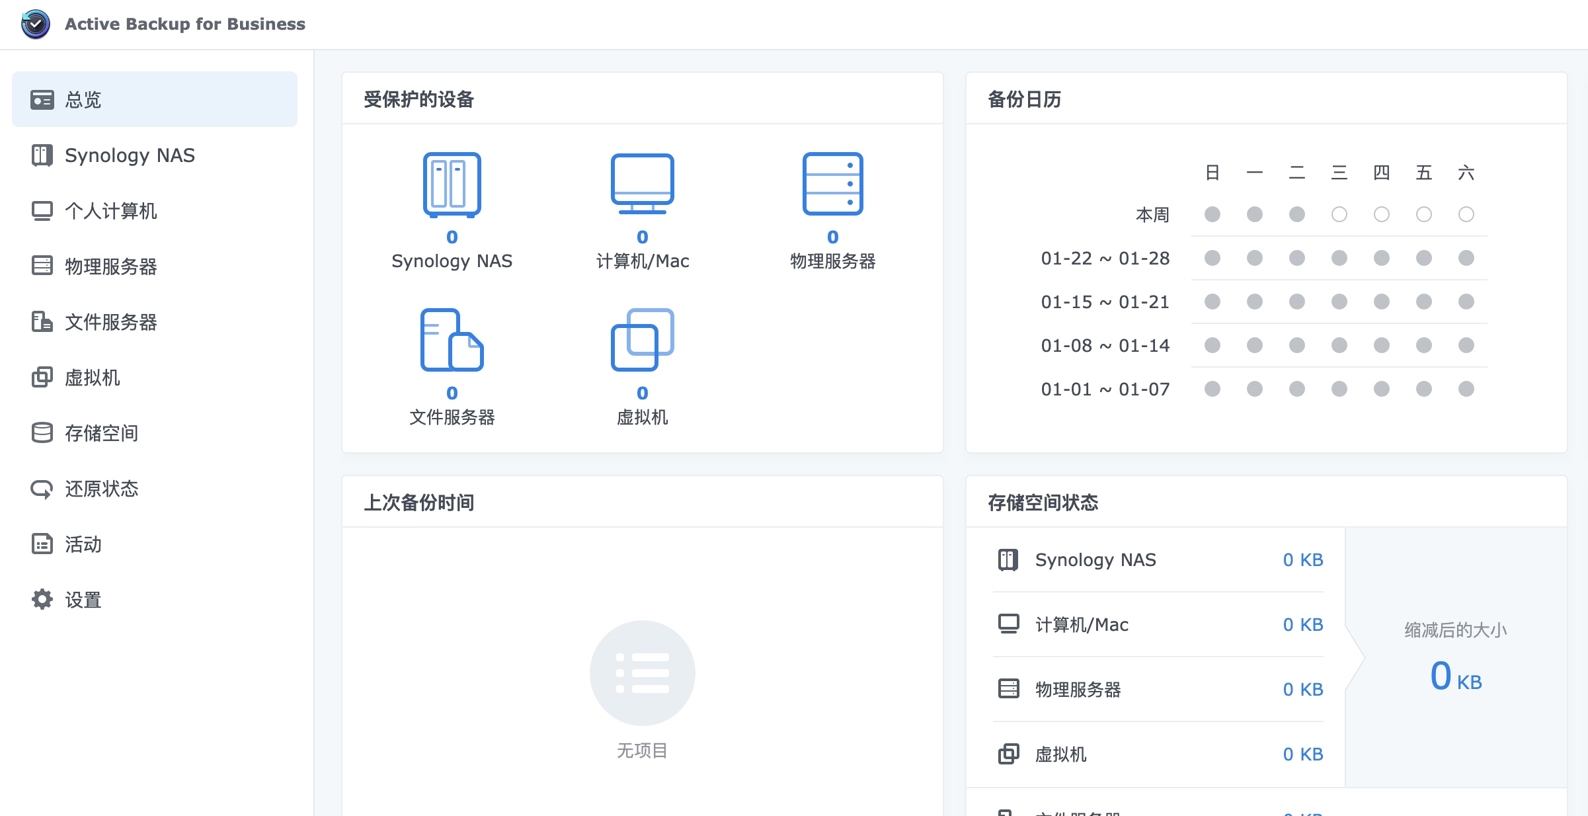Click the 本周 Saturday empty calendar circle
The width and height of the screenshot is (1588, 816).
[x=1466, y=214]
